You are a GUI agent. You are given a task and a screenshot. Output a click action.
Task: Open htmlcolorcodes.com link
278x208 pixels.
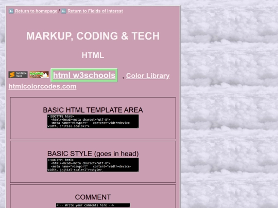42,86
